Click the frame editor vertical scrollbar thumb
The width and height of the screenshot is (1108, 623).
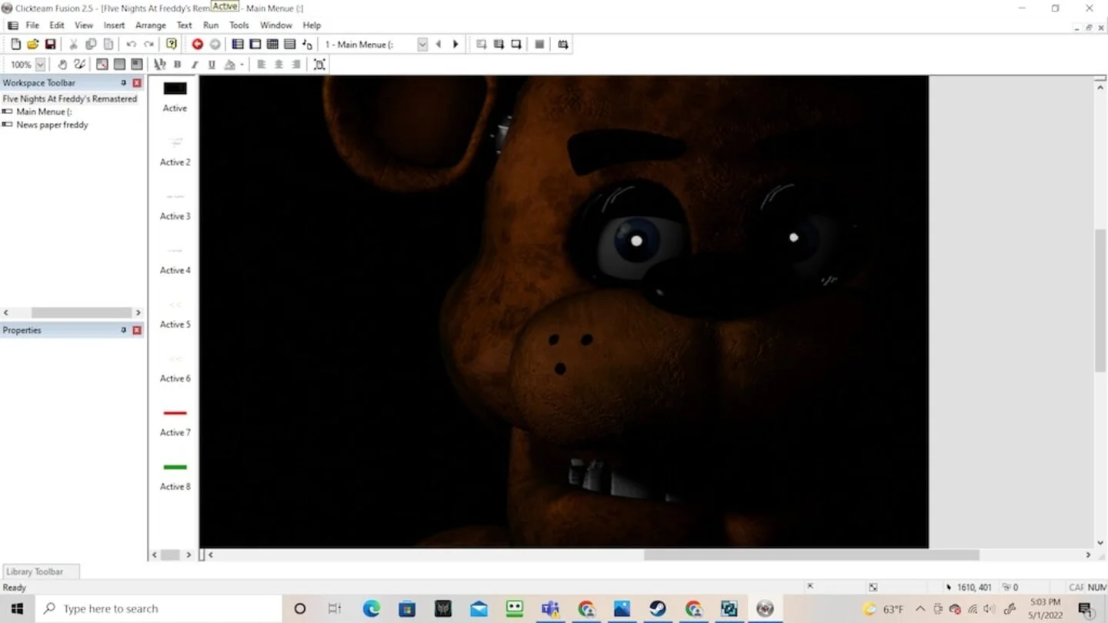(x=1100, y=301)
